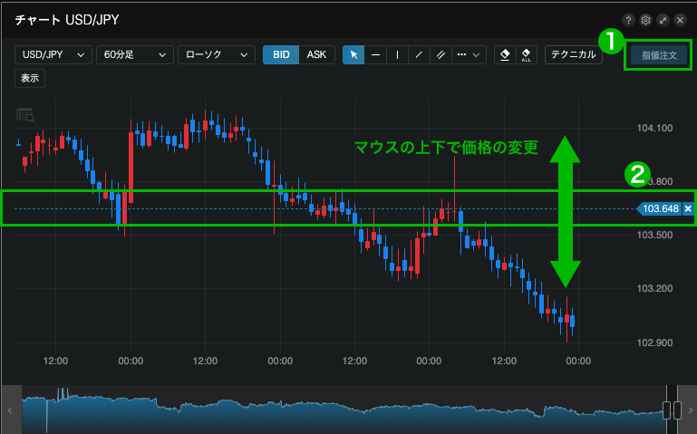Click the data magnifier icon on chart
The height and width of the screenshot is (434, 697).
[25, 115]
